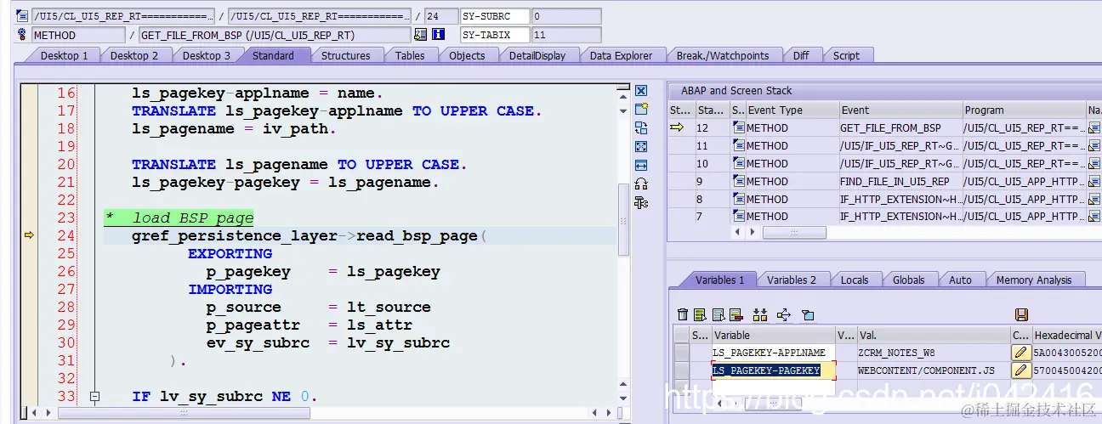This screenshot has width=1102, height=424.
Task: Open the Data Explorer tab
Action: point(621,55)
